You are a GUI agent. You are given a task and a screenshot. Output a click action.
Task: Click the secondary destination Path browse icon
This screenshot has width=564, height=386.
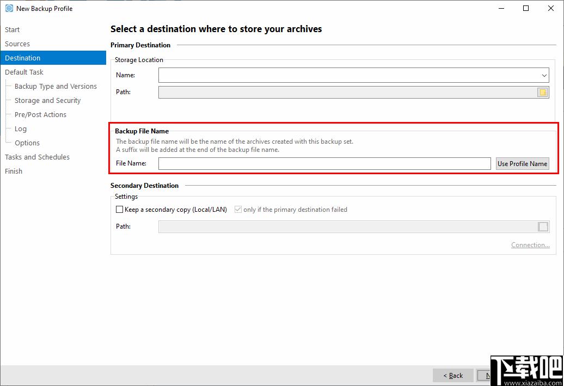pos(543,226)
